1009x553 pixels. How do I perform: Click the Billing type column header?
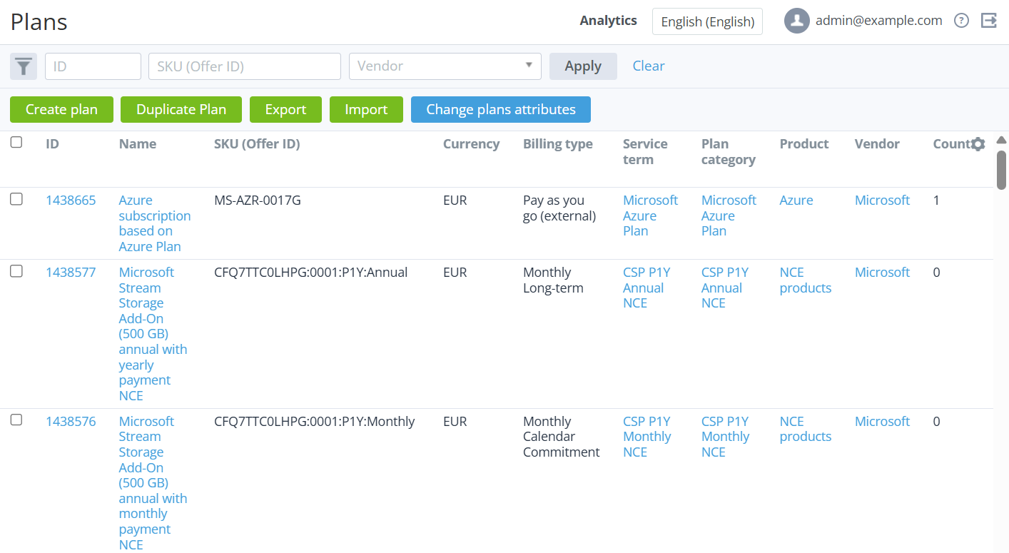[x=558, y=144]
